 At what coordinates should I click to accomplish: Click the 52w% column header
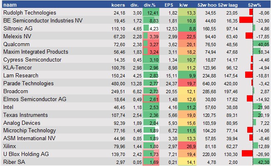click(x=254, y=5)
